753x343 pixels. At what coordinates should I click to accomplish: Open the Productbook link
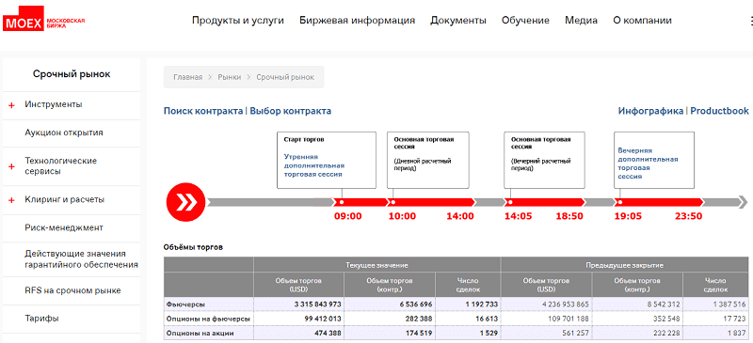click(719, 111)
